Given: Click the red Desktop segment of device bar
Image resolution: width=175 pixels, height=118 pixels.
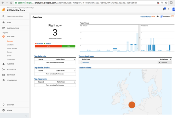Looking at the screenshot, I should 48,46.
